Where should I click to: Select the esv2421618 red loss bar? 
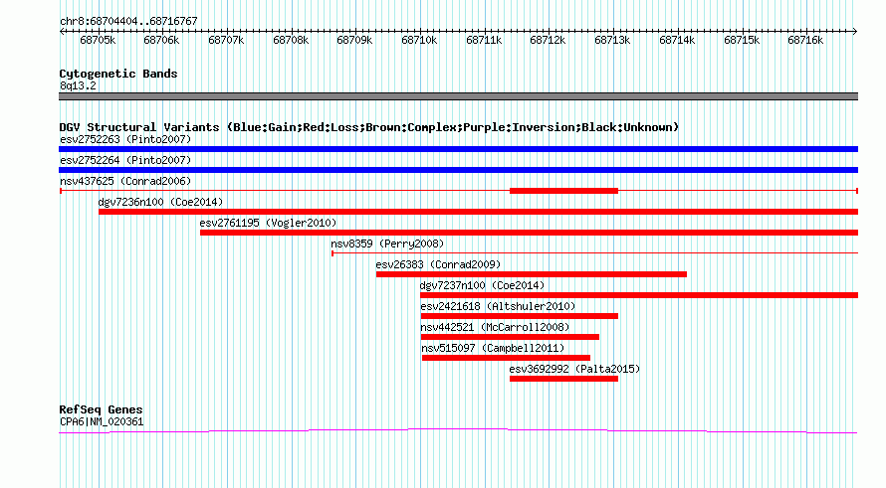(520, 316)
